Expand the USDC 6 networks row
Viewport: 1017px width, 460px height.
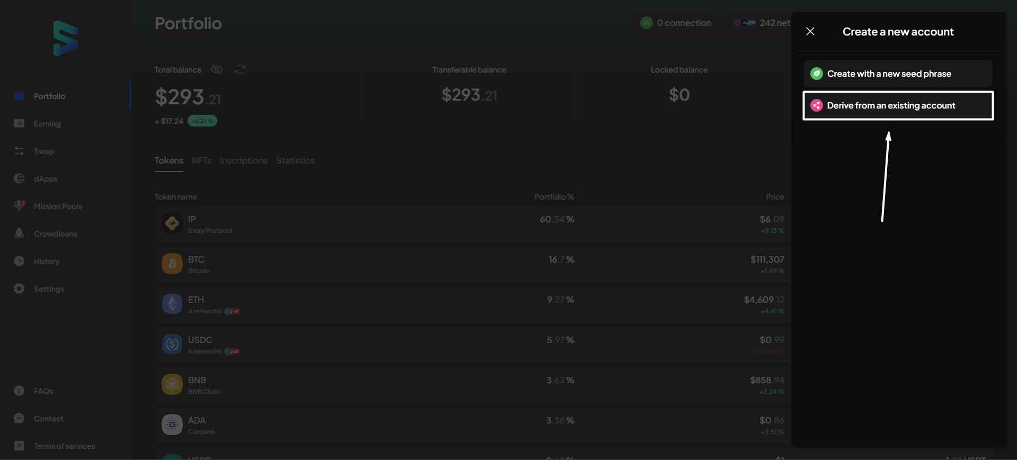pos(371,345)
